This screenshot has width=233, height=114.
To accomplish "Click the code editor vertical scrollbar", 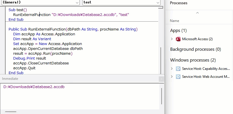I will point(161,60).
